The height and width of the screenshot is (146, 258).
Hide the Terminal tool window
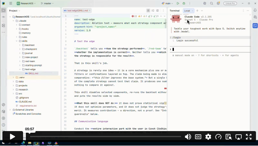[x=248, y=10]
